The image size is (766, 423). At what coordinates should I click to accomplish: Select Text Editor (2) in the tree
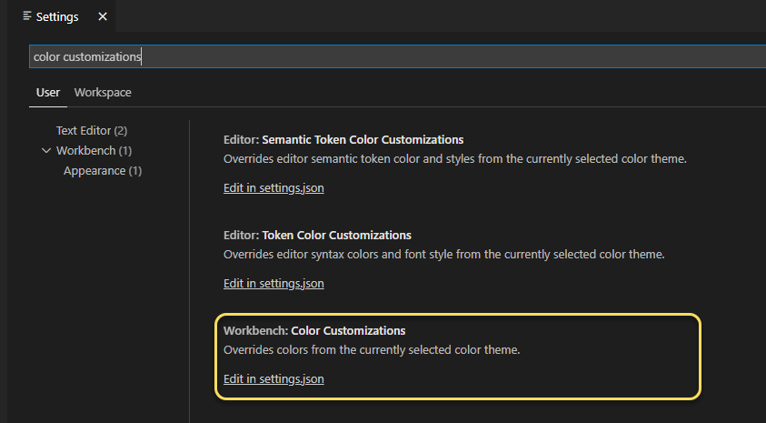(91, 131)
